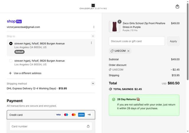
Task: Click the tag icon in UAECOM chip
Action: tap(112, 51)
